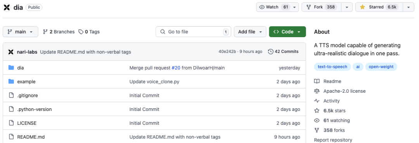The width and height of the screenshot is (419, 143).
Task: Open pull request #20 link
Action: [x=176, y=68]
